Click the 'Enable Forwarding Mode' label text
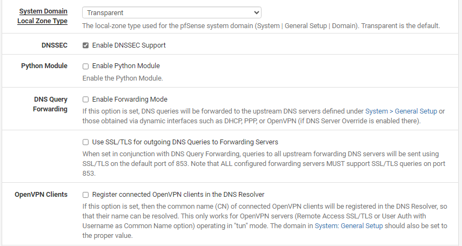 click(130, 99)
